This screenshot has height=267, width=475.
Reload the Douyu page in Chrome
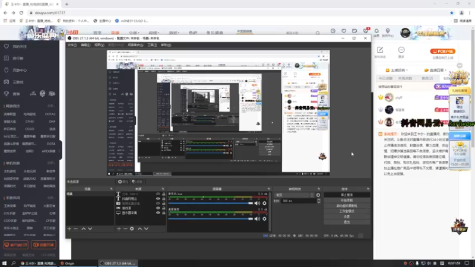point(21,12)
